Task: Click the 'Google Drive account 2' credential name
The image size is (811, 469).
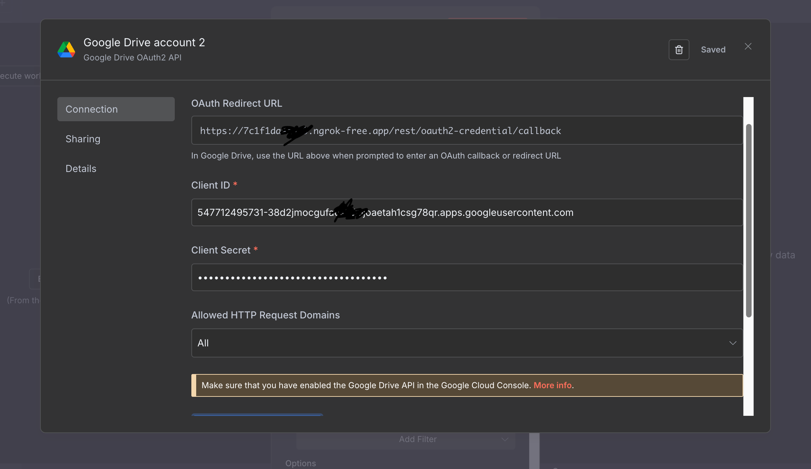Action: (144, 42)
